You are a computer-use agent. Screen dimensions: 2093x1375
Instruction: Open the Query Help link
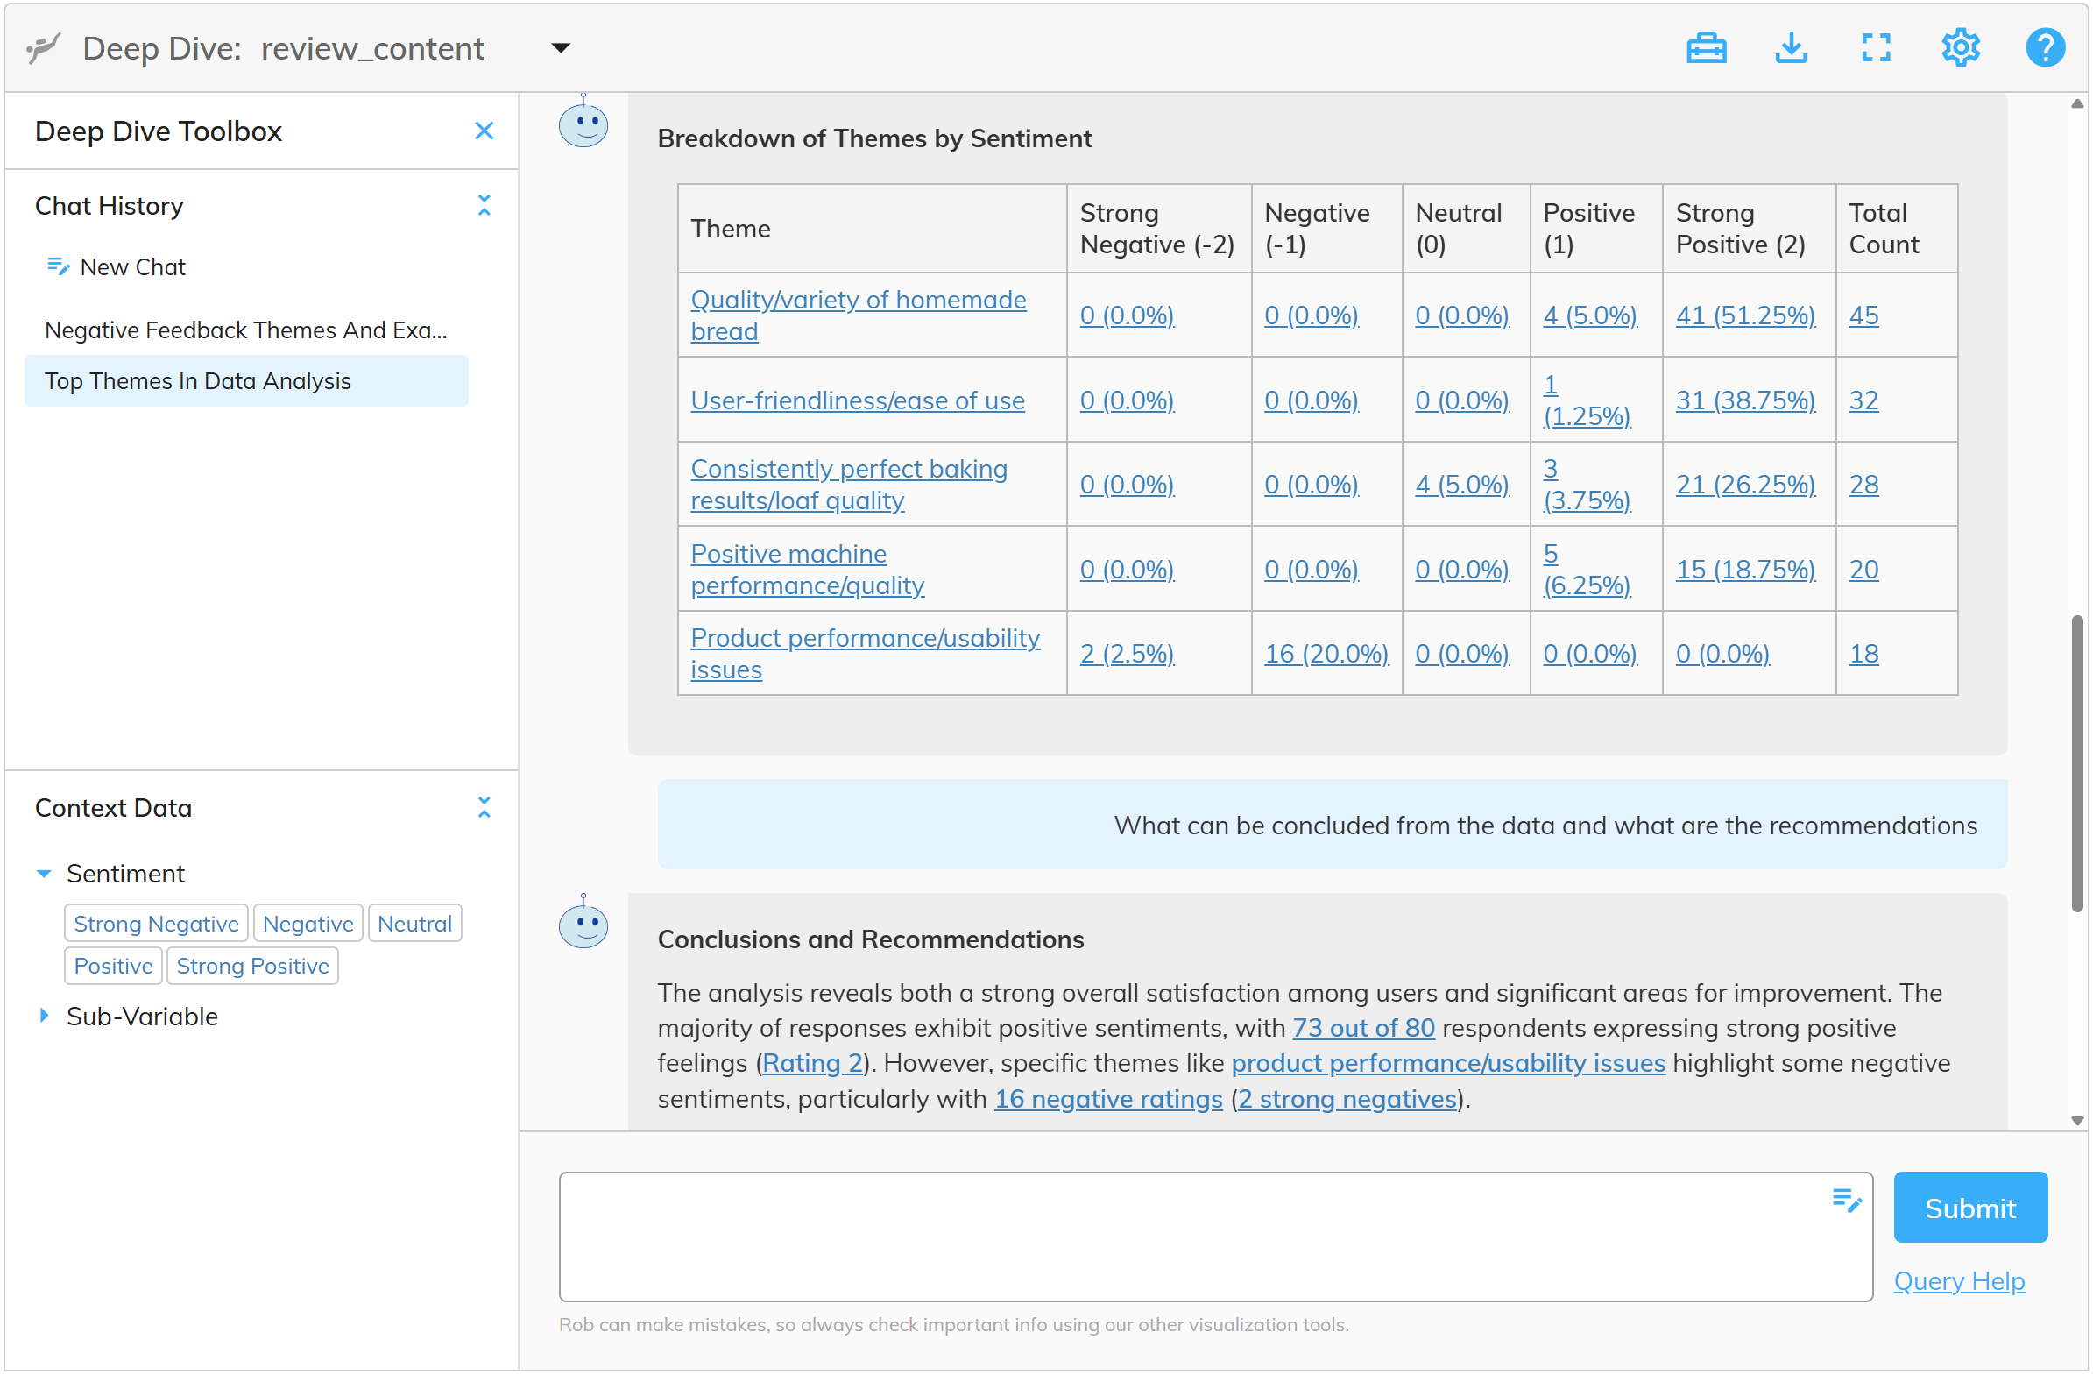coord(1959,1281)
